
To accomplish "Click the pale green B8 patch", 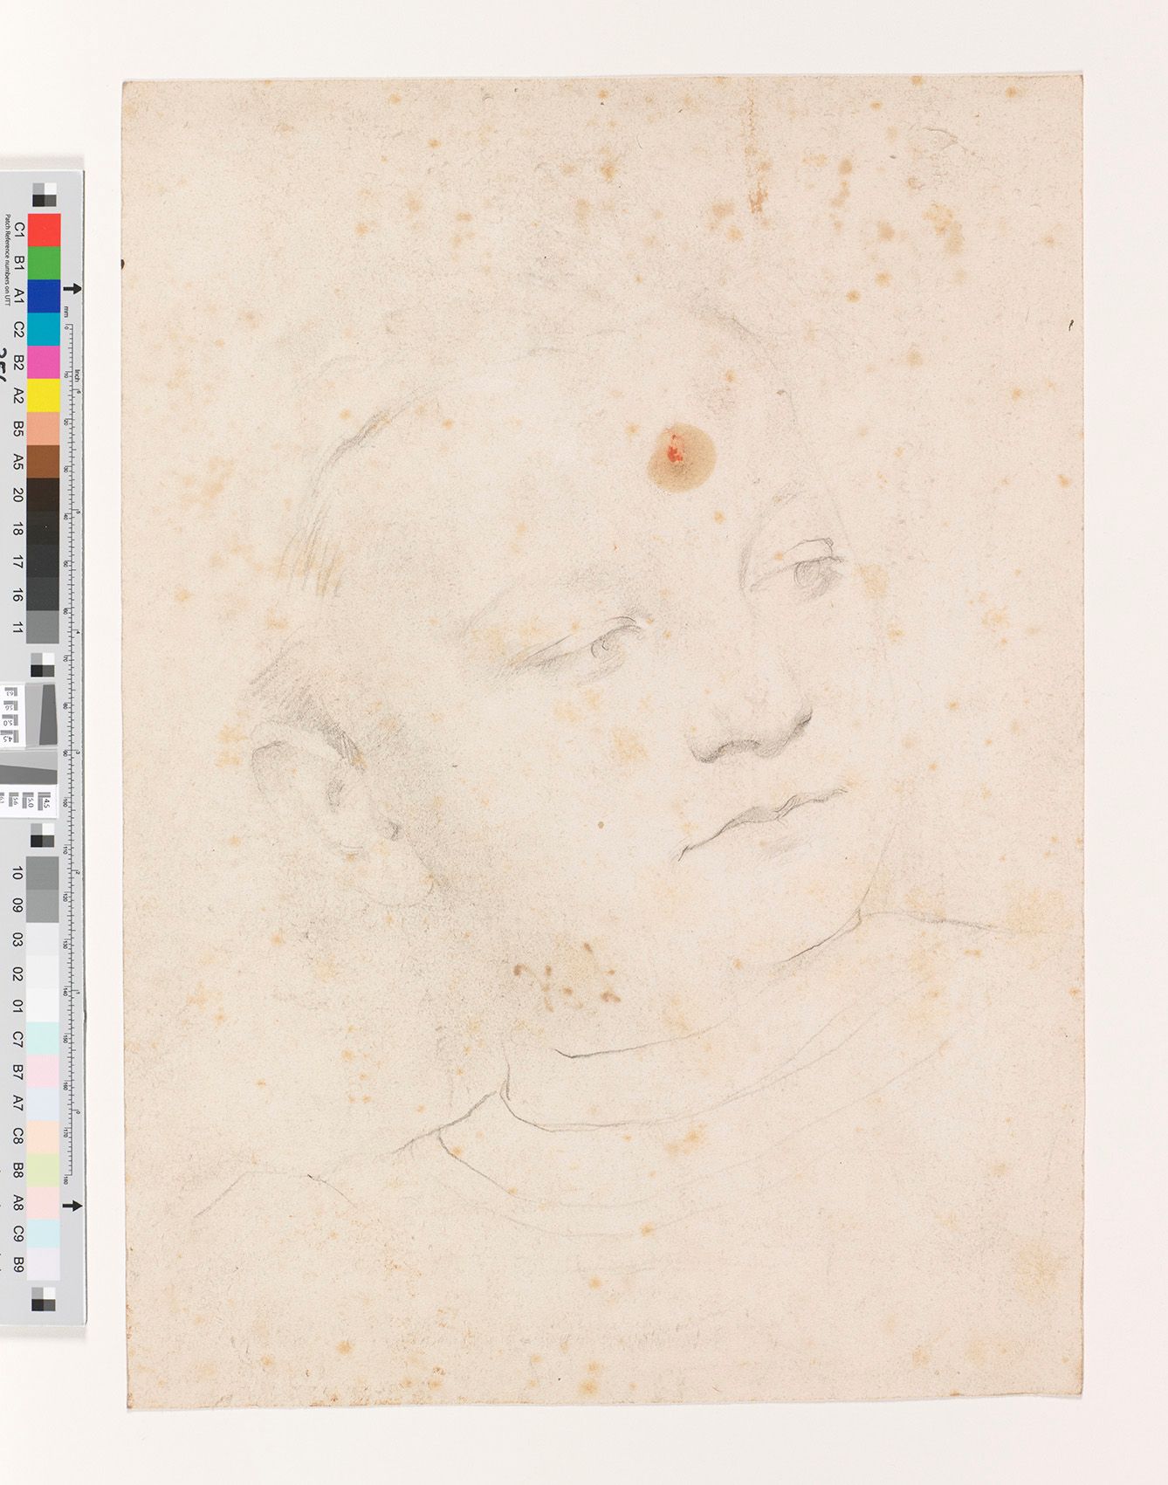I will (x=44, y=1172).
